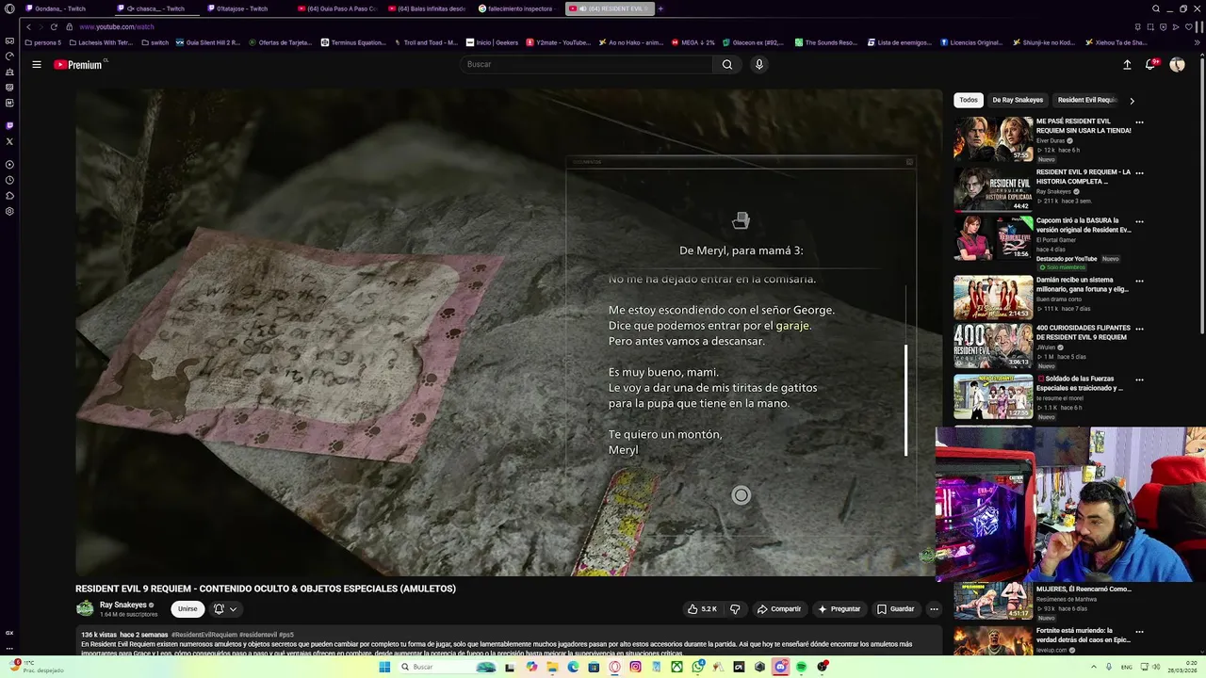Open the Lista de enemigos bookmark

click(x=899, y=42)
